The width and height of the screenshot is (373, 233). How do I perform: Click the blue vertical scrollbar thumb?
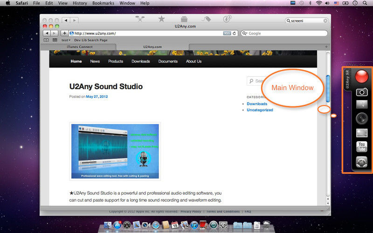pyautogui.click(x=328, y=89)
